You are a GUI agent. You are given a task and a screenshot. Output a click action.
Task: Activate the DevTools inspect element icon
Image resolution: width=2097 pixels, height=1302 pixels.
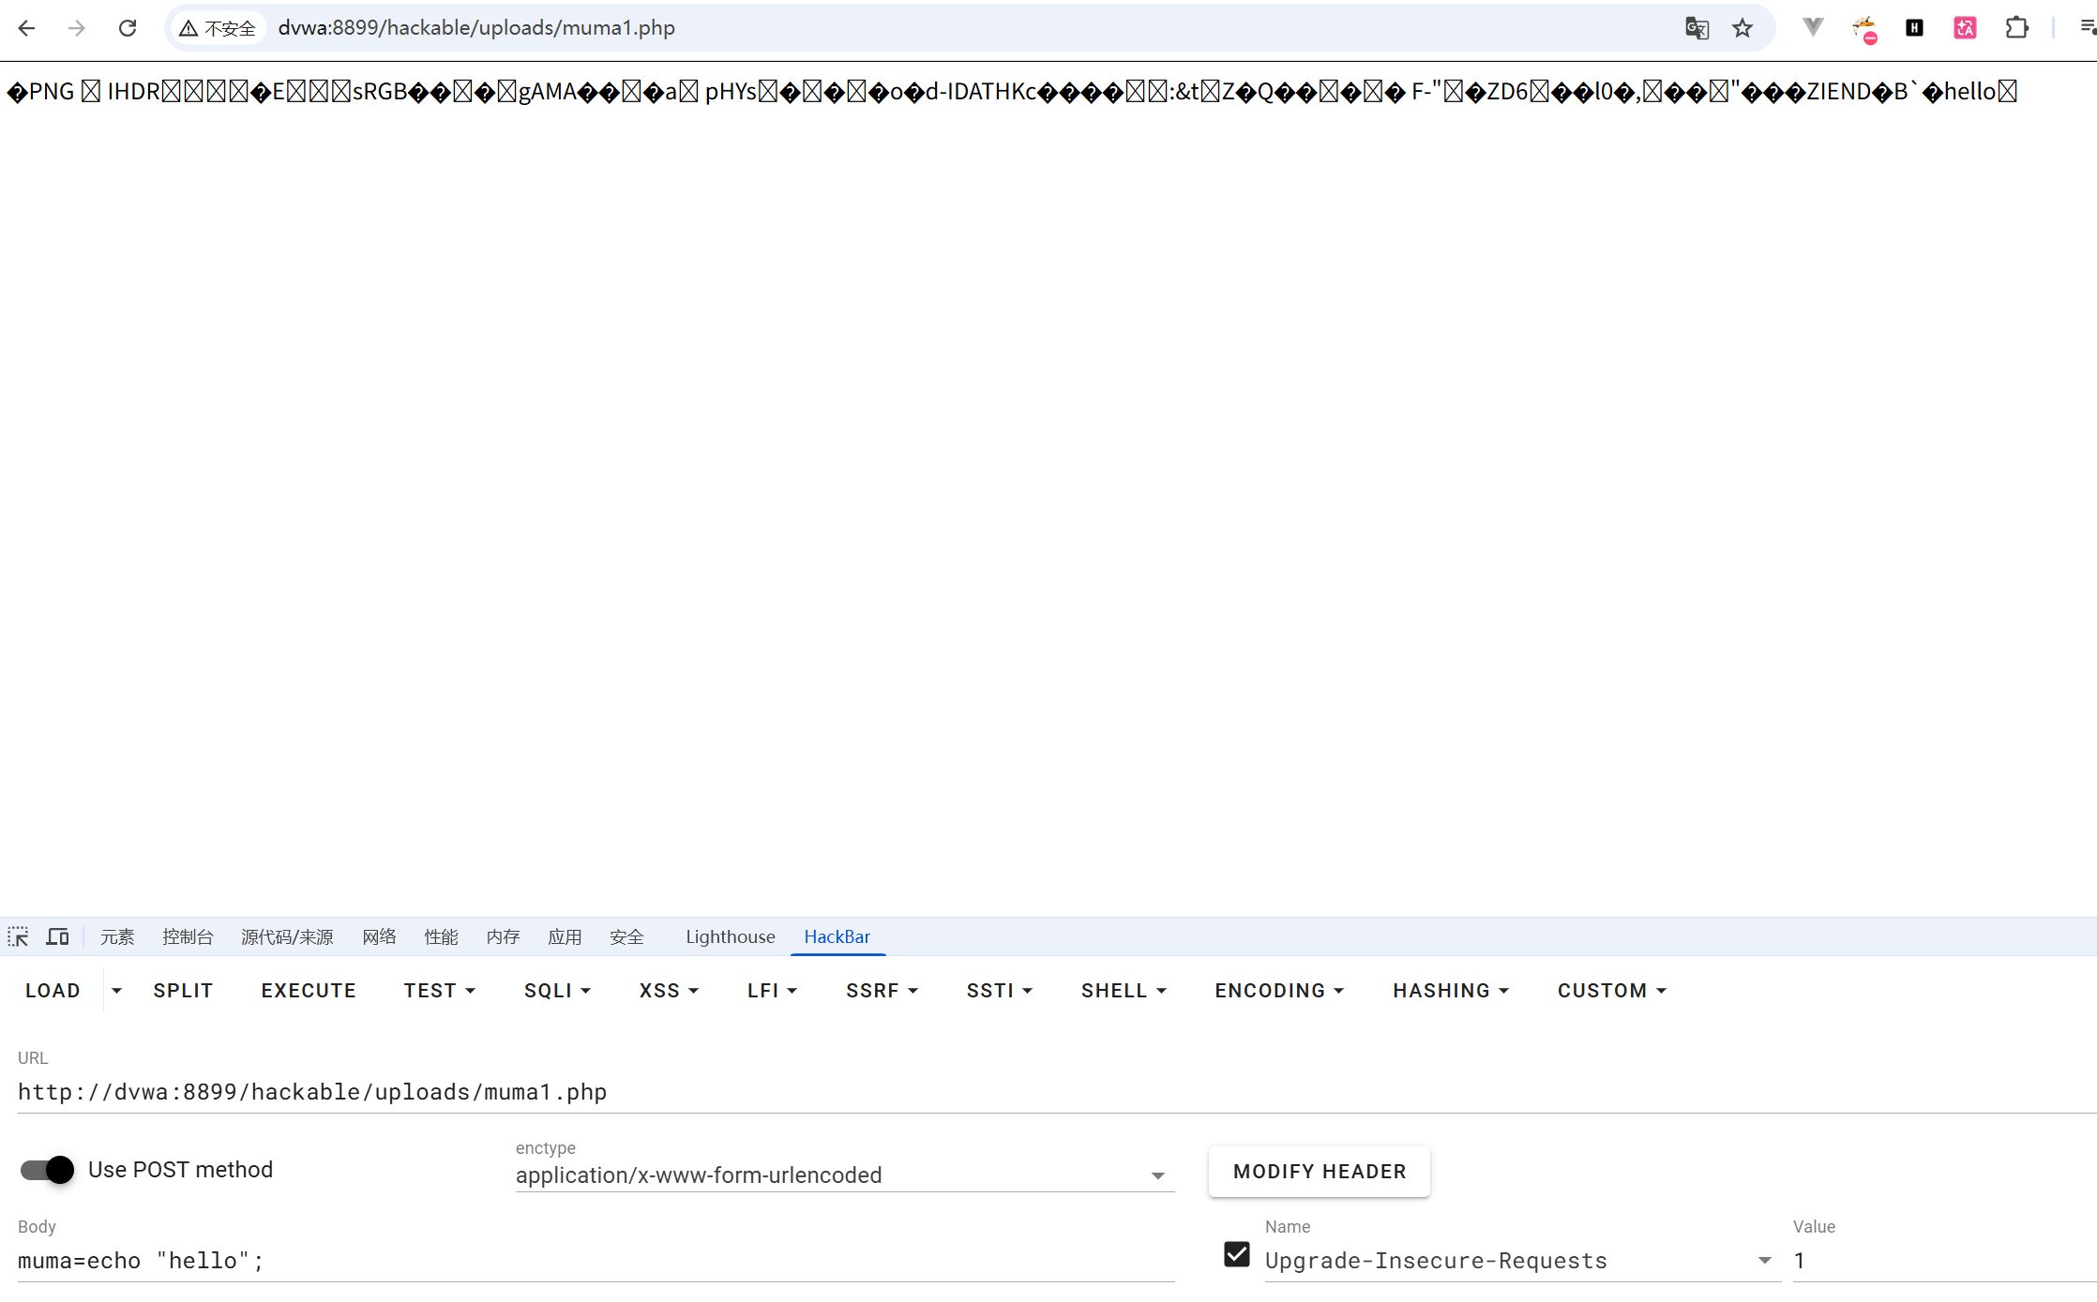click(x=18, y=936)
